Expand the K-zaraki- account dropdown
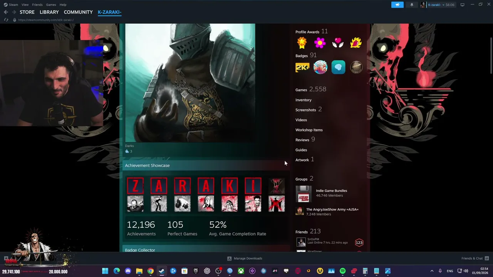 437,5
